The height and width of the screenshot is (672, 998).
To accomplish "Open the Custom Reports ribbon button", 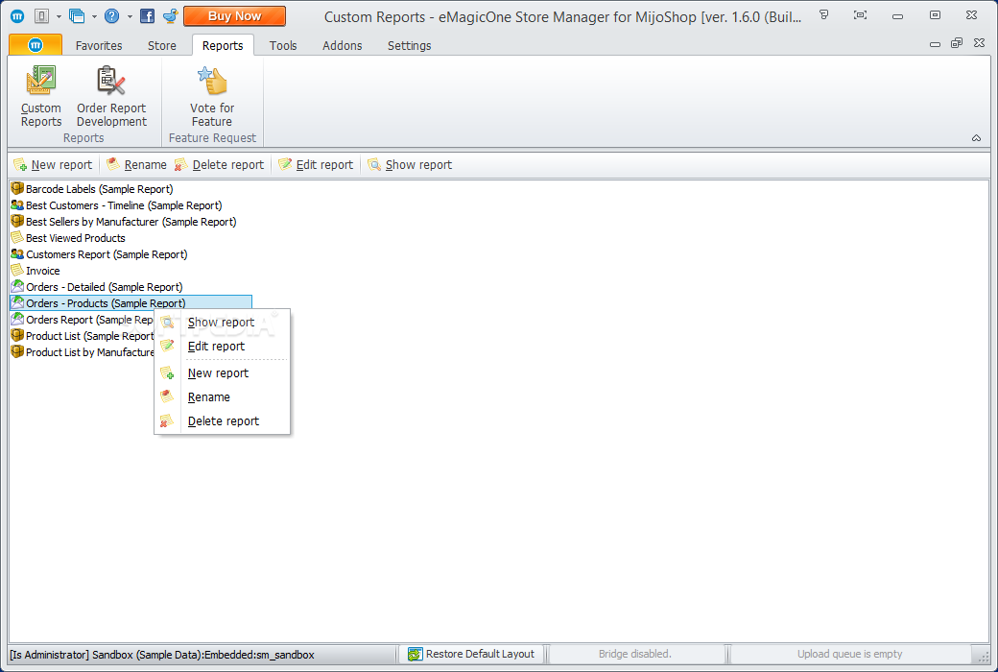I will tap(40, 96).
